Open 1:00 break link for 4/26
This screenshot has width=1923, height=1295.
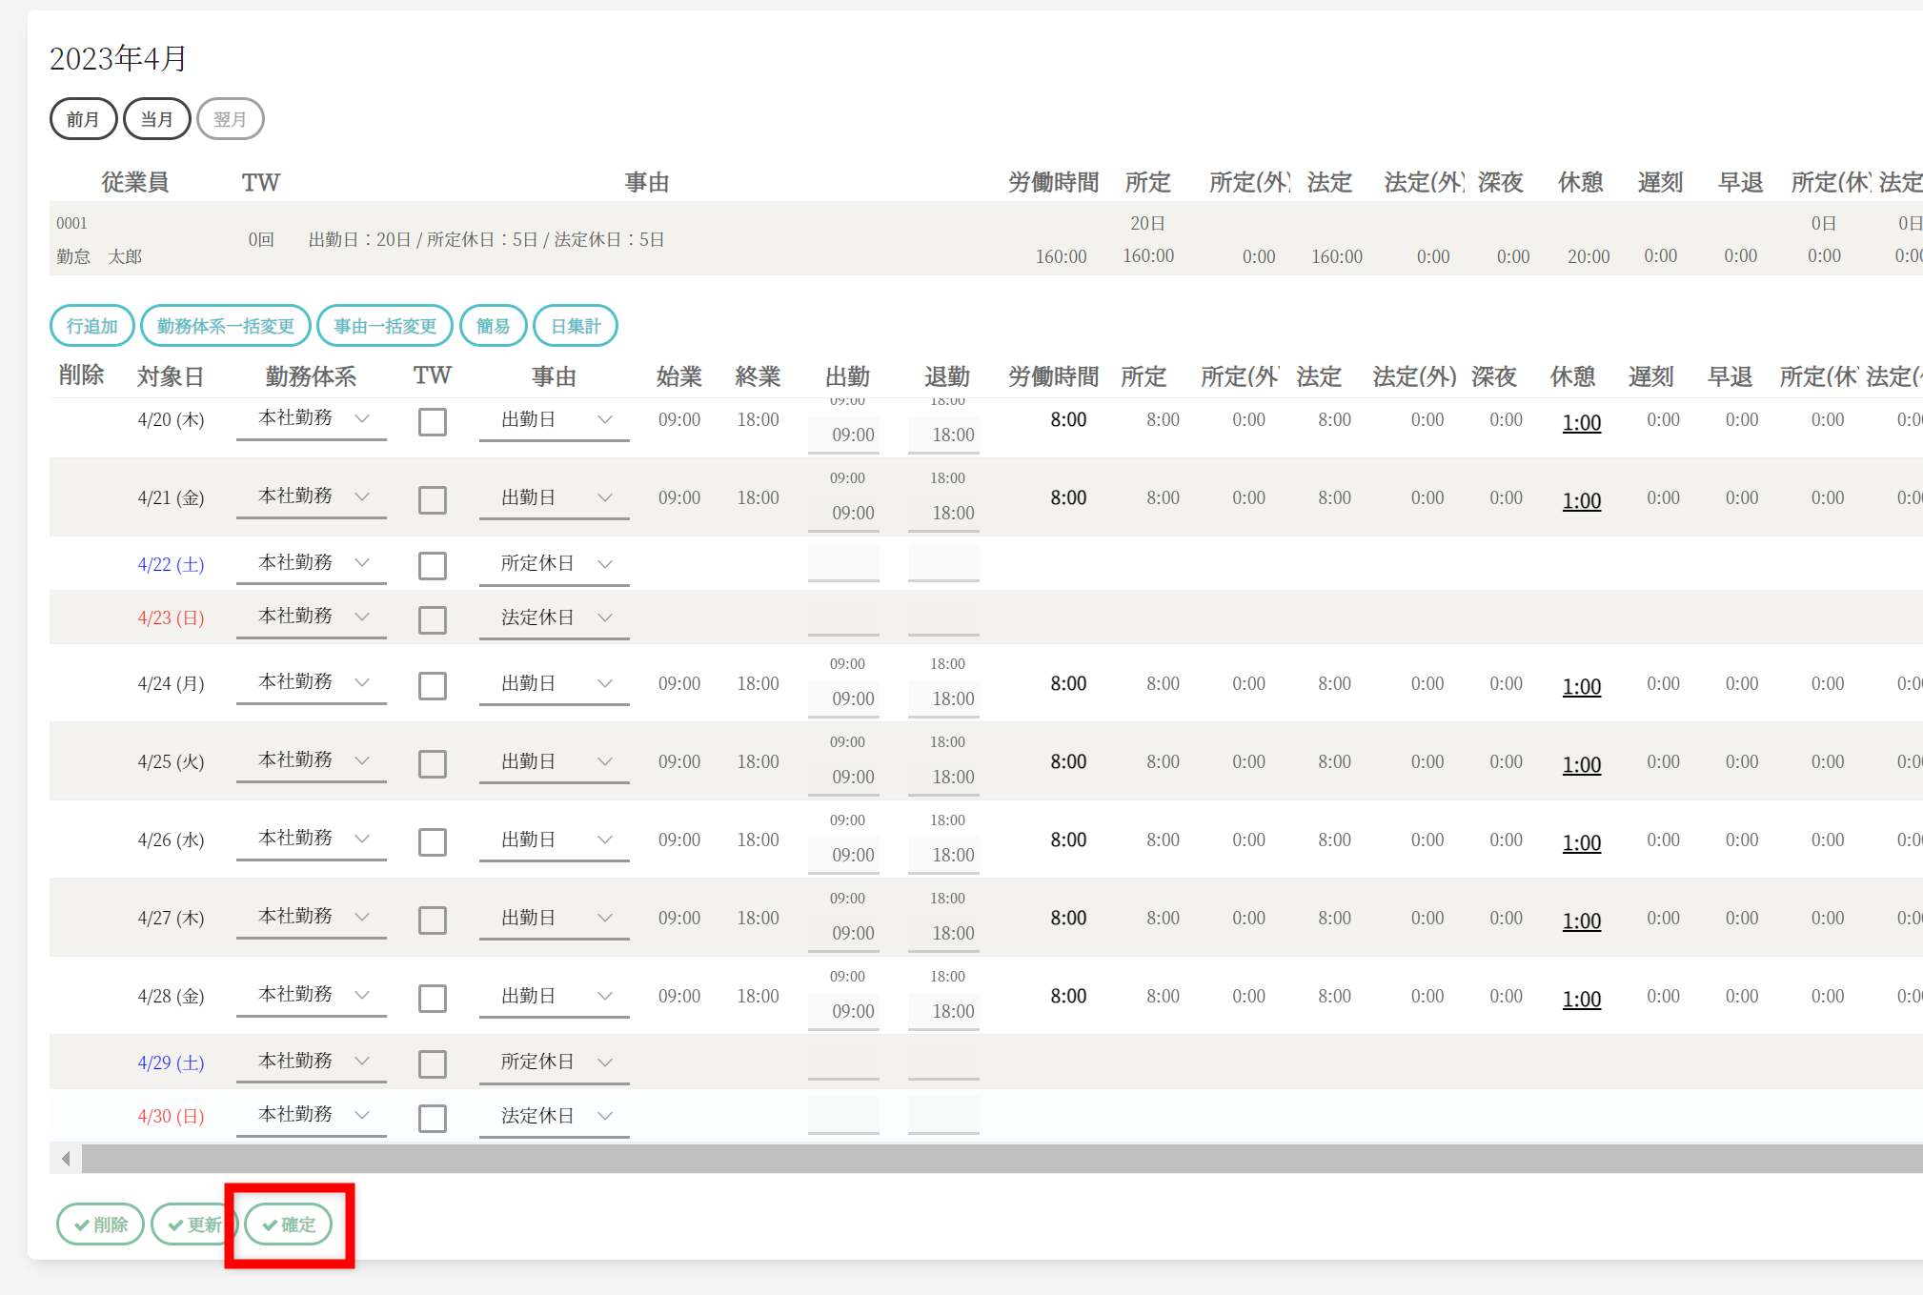pos(1581,842)
